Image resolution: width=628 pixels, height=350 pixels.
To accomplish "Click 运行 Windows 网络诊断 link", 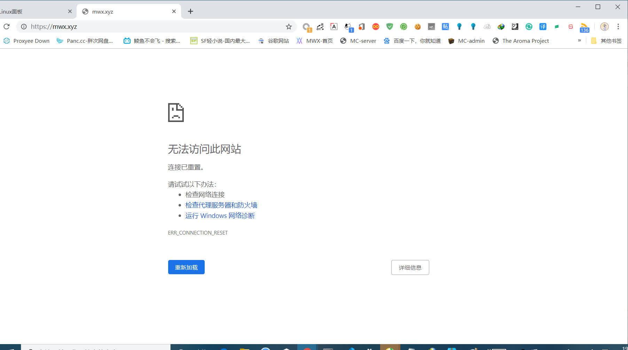I will click(x=220, y=215).
